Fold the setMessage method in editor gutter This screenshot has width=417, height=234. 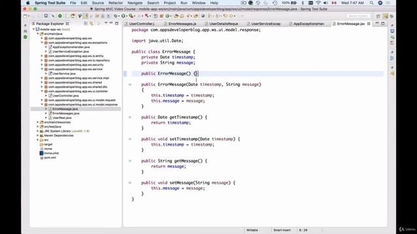(x=130, y=183)
